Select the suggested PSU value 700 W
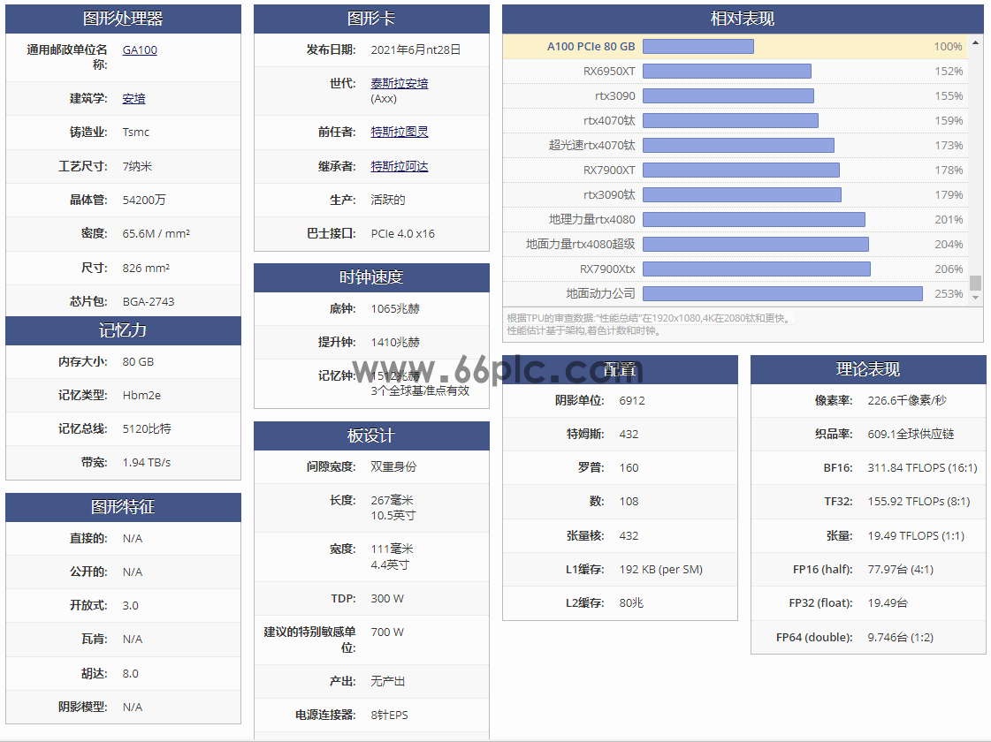This screenshot has width=991, height=742. pyautogui.click(x=387, y=632)
